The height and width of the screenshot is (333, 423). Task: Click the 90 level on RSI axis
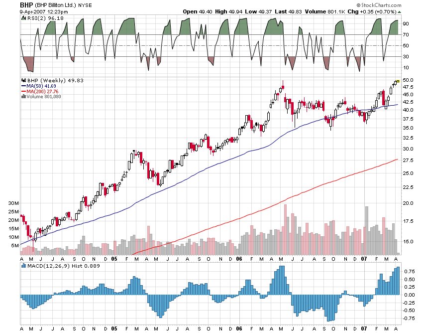406,24
